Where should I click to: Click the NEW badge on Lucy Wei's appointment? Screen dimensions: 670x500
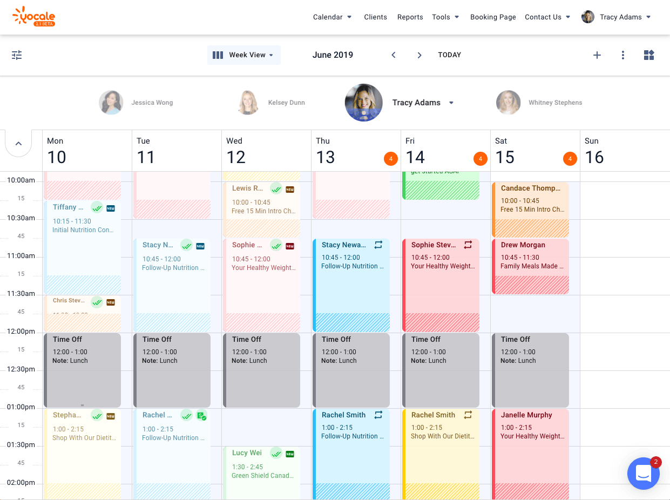pyautogui.click(x=289, y=454)
